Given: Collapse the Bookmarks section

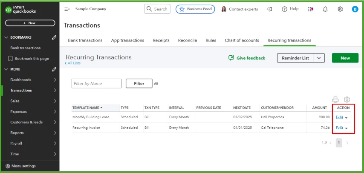Looking at the screenshot, I should tap(6, 37).
